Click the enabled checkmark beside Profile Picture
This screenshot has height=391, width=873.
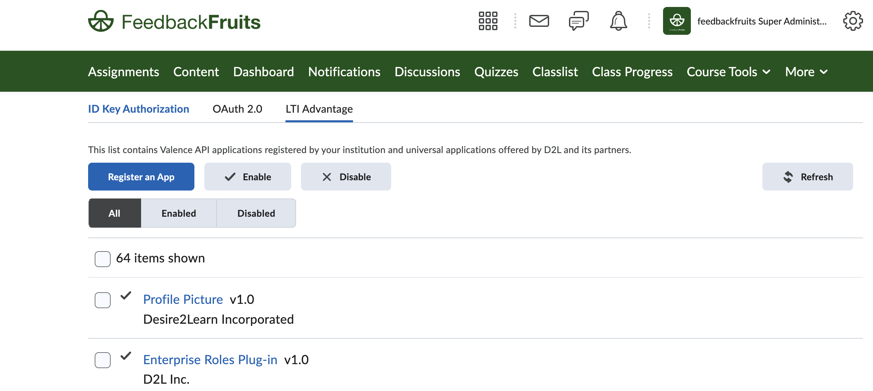tap(126, 295)
